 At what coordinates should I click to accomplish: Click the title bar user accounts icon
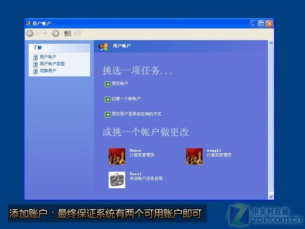pos(28,23)
